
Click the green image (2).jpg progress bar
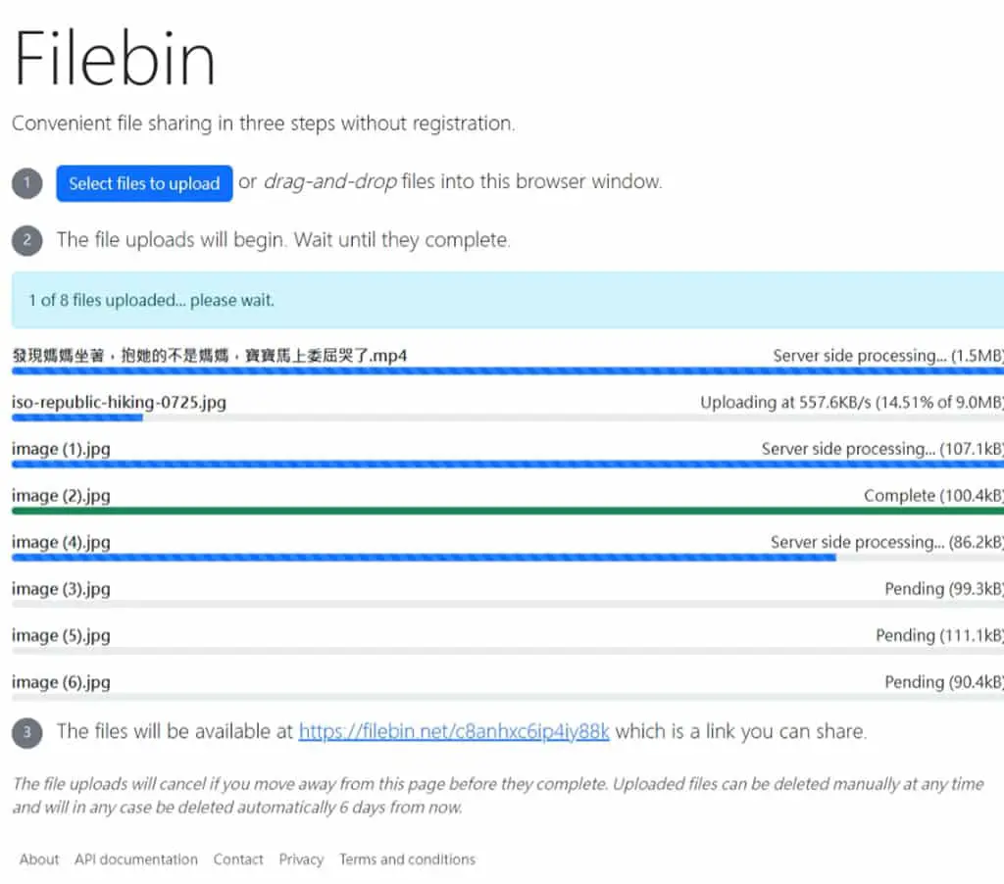(x=508, y=511)
